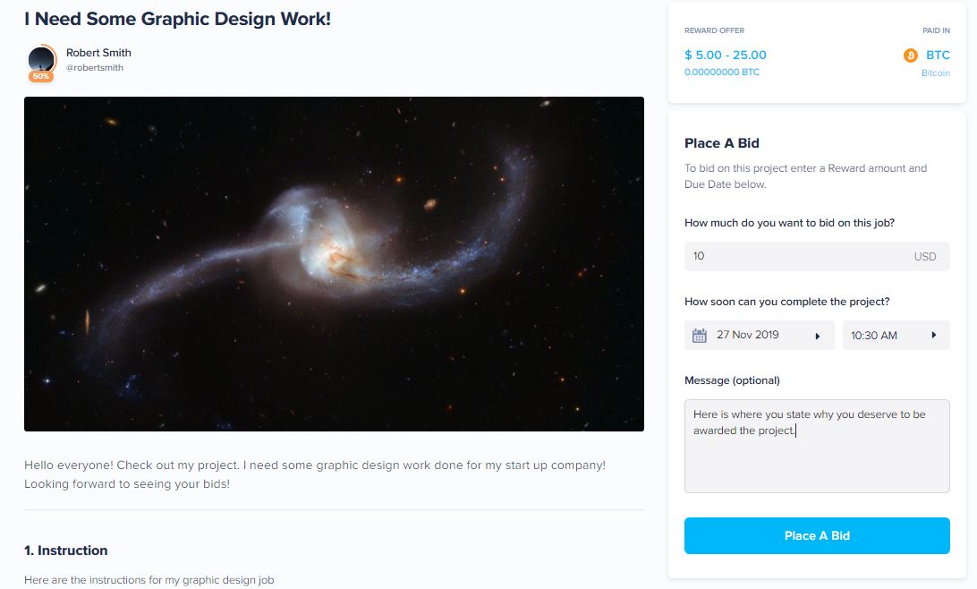Open the @robertsmith profile handle

[x=95, y=68]
